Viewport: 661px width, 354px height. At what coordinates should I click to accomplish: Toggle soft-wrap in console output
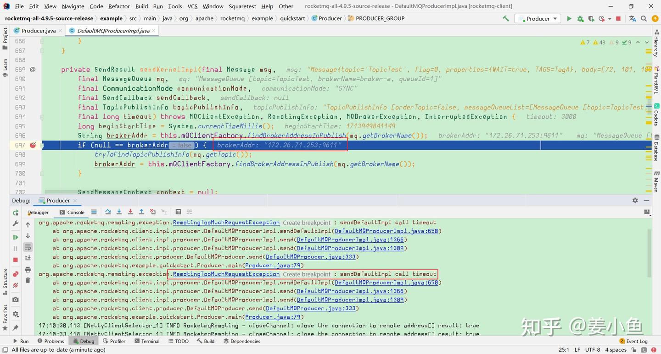[x=28, y=247]
